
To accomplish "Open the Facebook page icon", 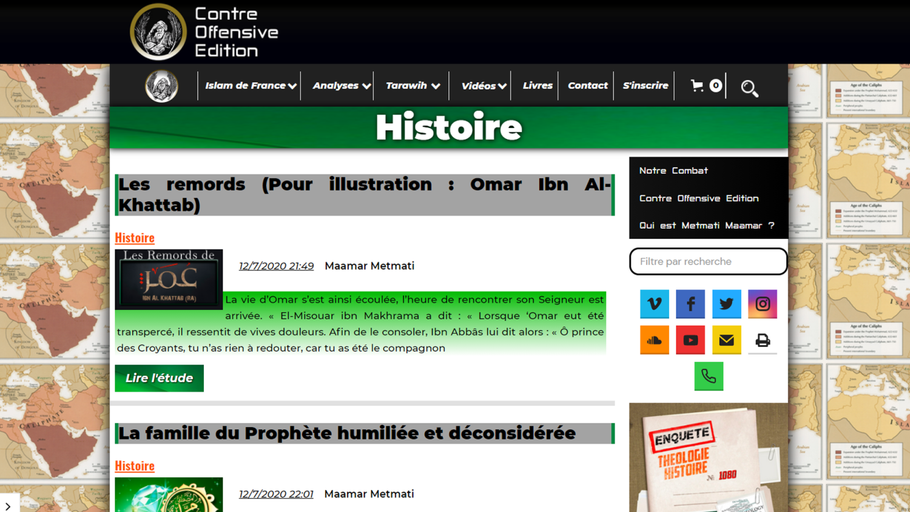I will click(x=690, y=304).
